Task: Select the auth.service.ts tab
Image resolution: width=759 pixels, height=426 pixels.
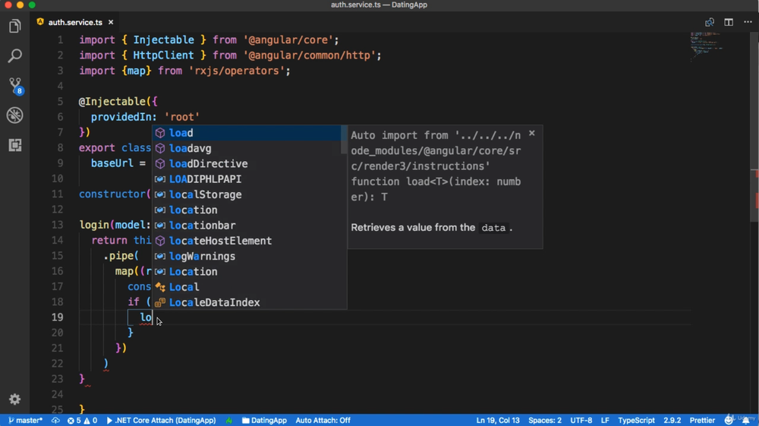Action: (x=74, y=22)
